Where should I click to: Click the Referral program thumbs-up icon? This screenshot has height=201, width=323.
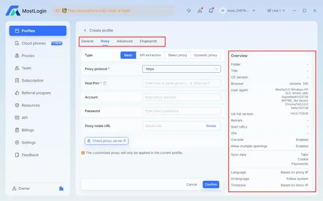(x=17, y=93)
